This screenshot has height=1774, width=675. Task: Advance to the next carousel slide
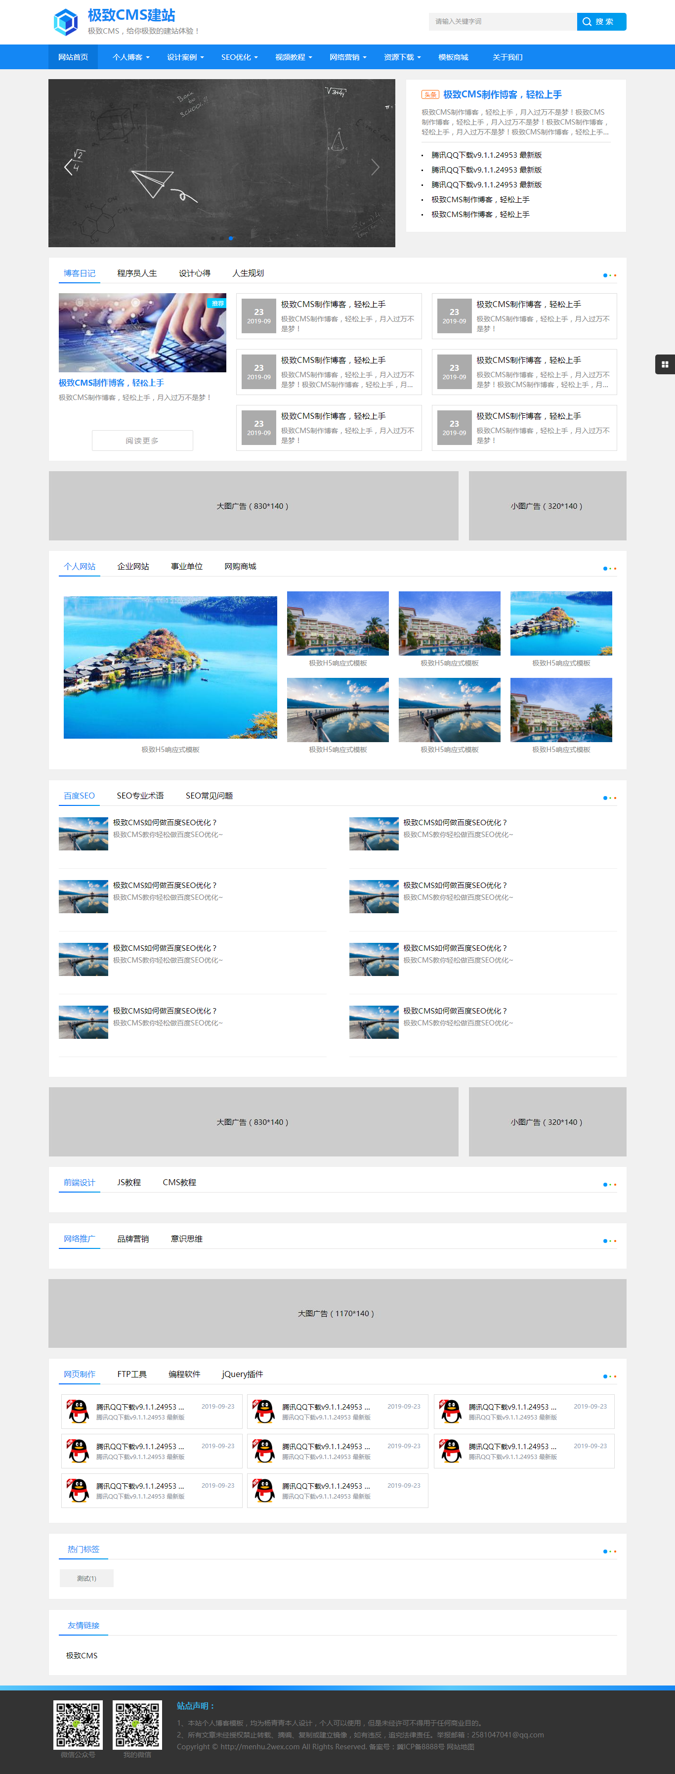pyautogui.click(x=375, y=167)
